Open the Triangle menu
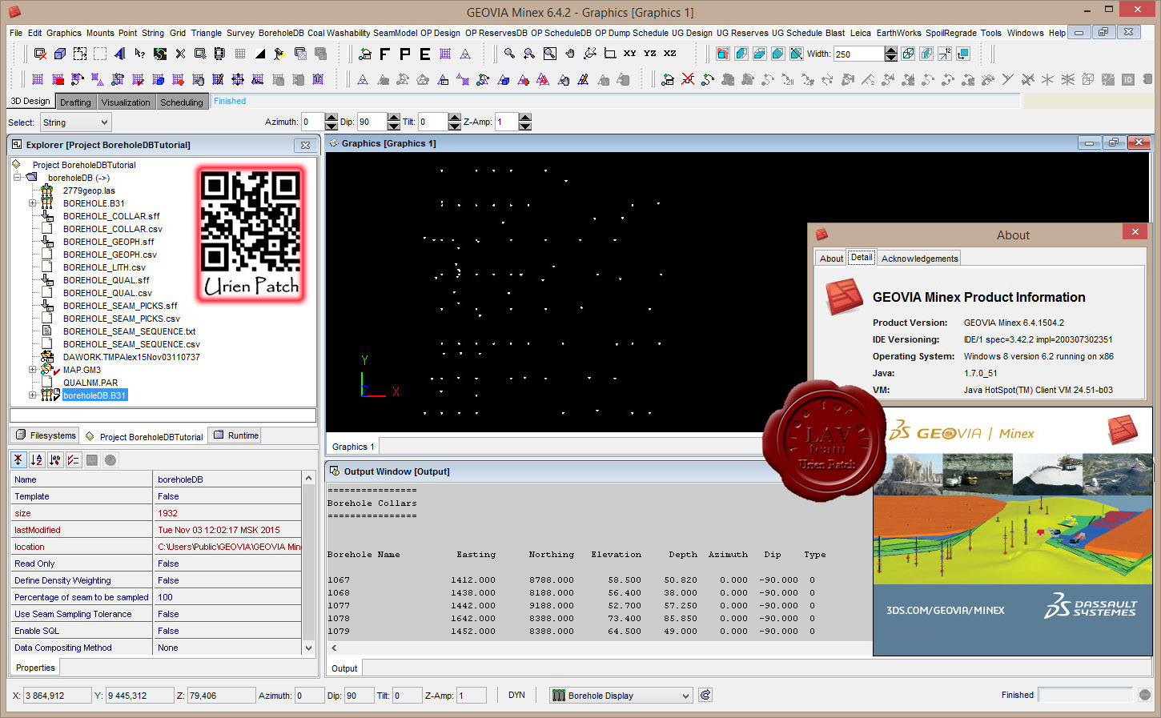The width and height of the screenshot is (1161, 718). [x=206, y=33]
